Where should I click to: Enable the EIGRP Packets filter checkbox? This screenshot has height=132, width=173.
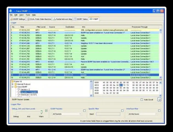84,111
